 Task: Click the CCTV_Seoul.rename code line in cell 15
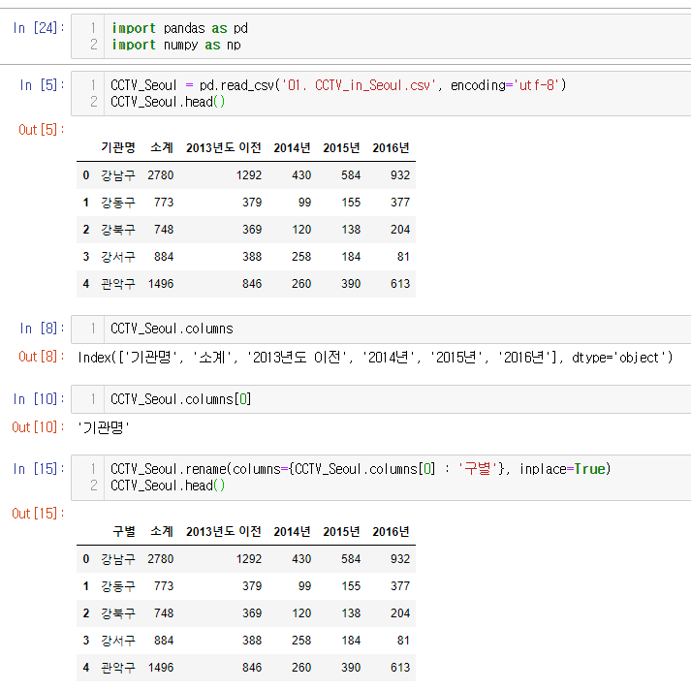[361, 469]
